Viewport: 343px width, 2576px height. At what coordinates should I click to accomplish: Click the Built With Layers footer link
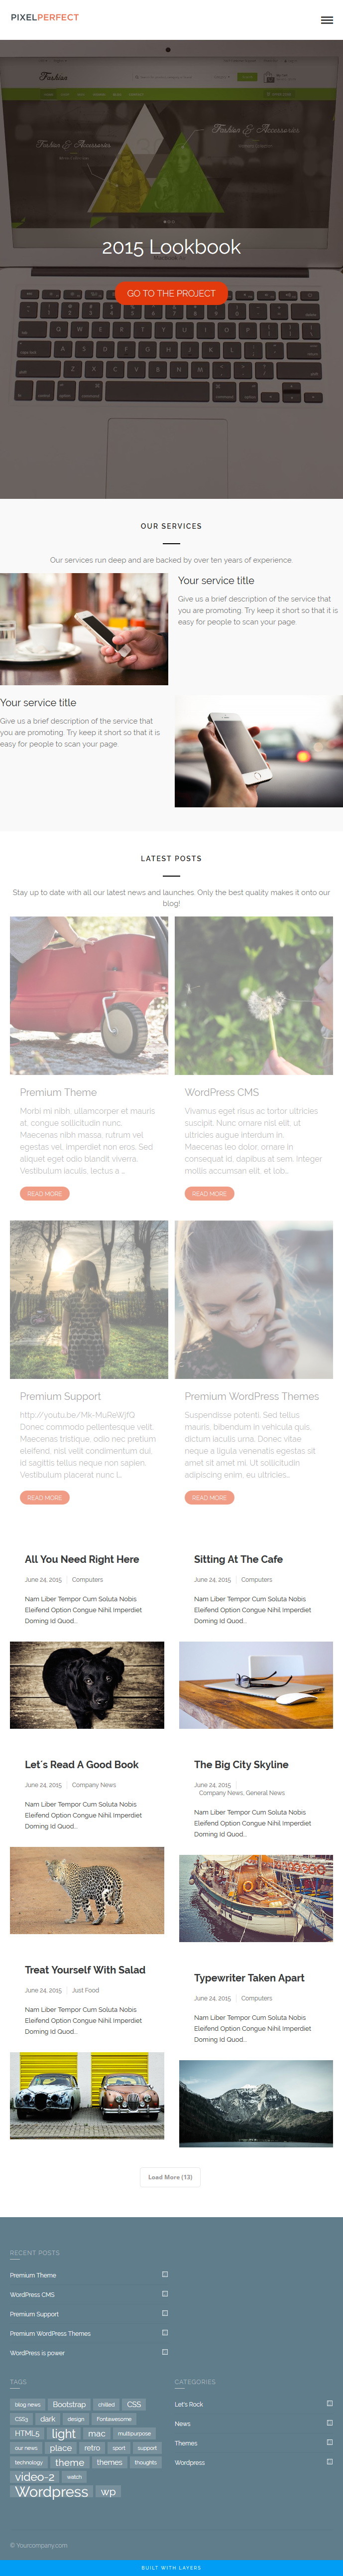171,2568
